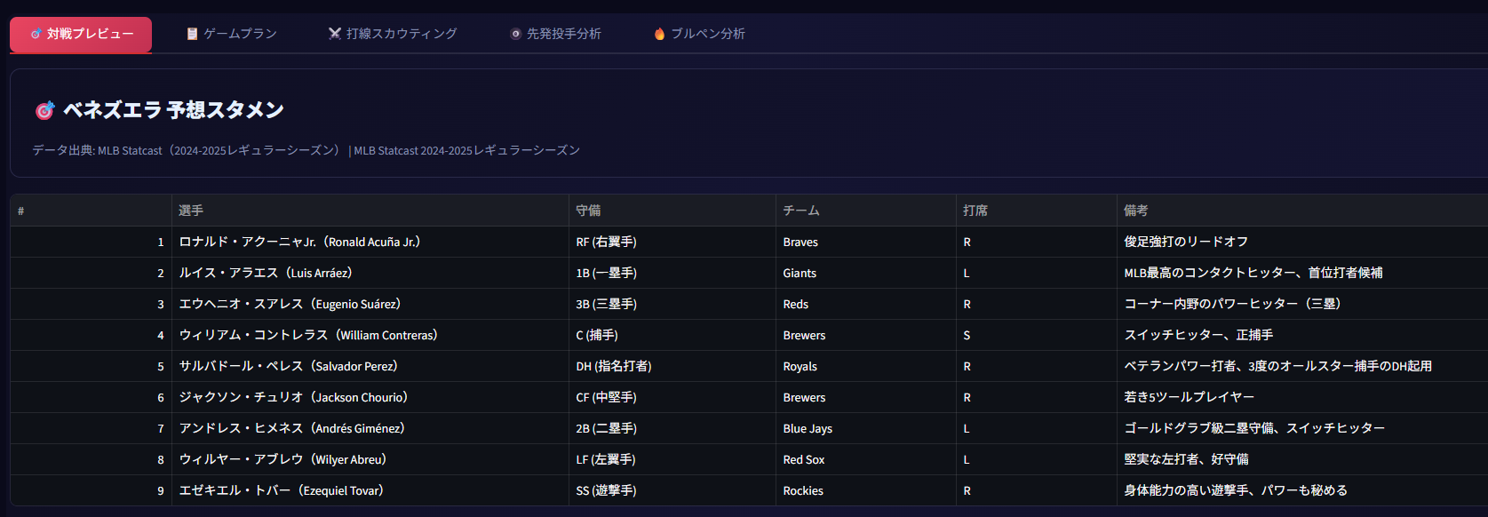Switch to the 対戦プレビュー tab

click(x=81, y=35)
